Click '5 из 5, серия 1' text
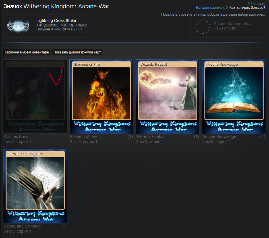 click(17, 231)
